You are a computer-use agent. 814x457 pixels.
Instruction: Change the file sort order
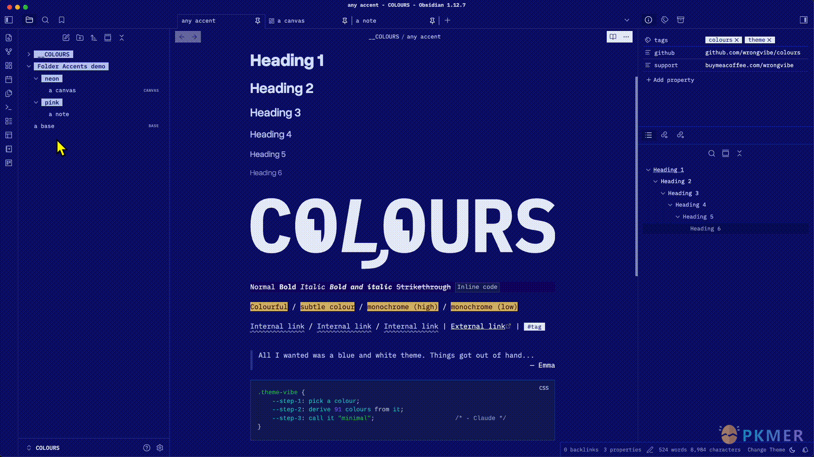pyautogui.click(x=94, y=38)
